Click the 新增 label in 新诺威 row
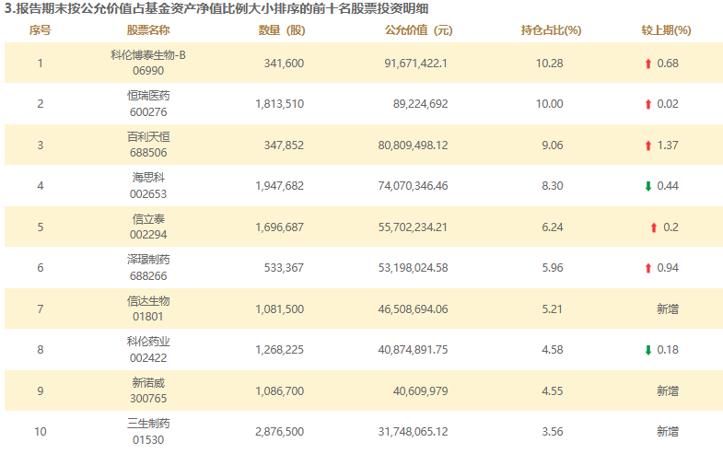Viewport: 723px width, 454px height. pyautogui.click(x=667, y=390)
